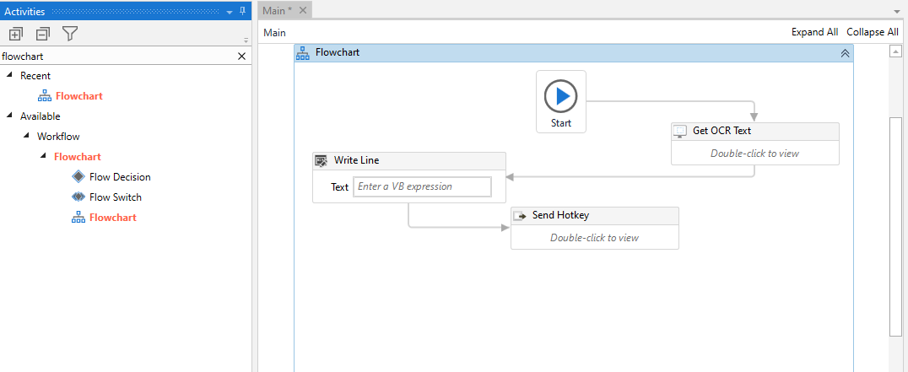Open the Activities panel dropdown arrow
908x372 pixels.
(230, 12)
